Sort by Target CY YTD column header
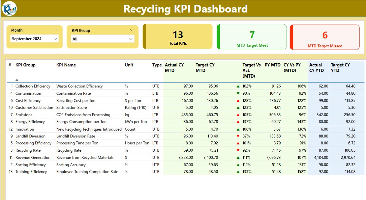This screenshot has width=366, height=200. click(340, 68)
